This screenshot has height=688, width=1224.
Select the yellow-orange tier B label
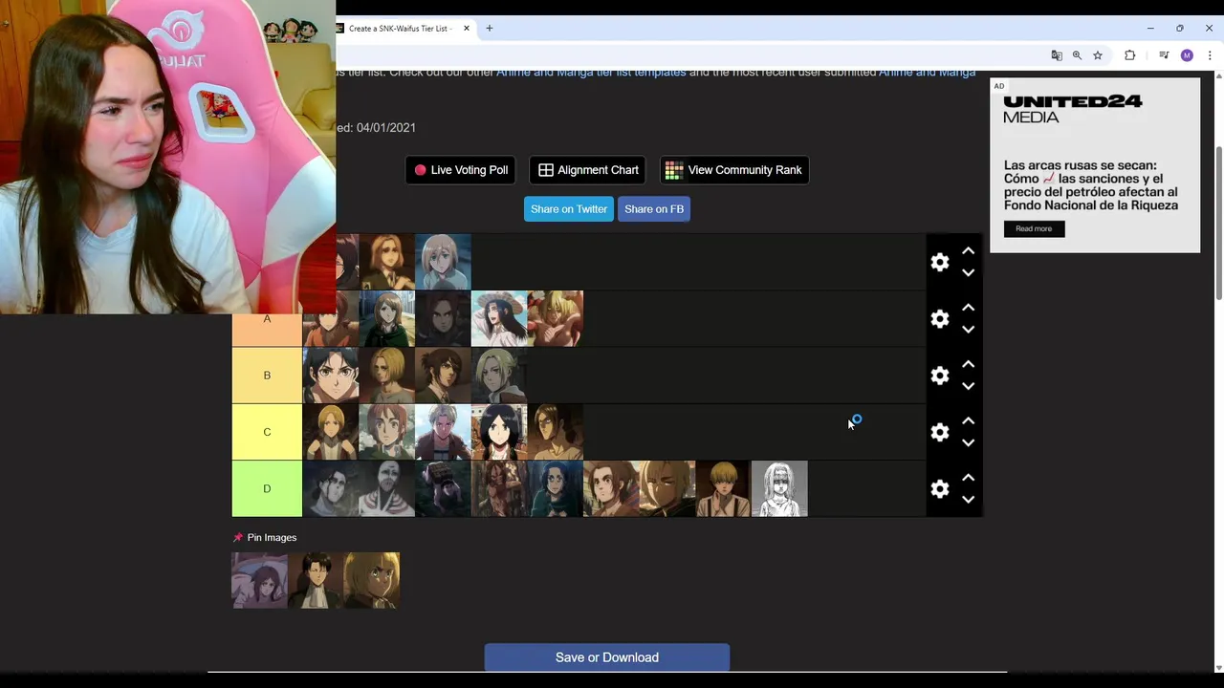click(x=267, y=376)
